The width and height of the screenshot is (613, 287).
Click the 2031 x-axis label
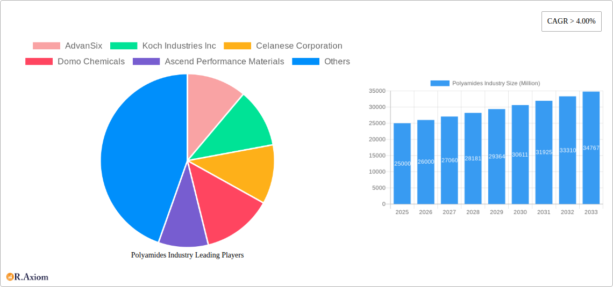point(544,212)
